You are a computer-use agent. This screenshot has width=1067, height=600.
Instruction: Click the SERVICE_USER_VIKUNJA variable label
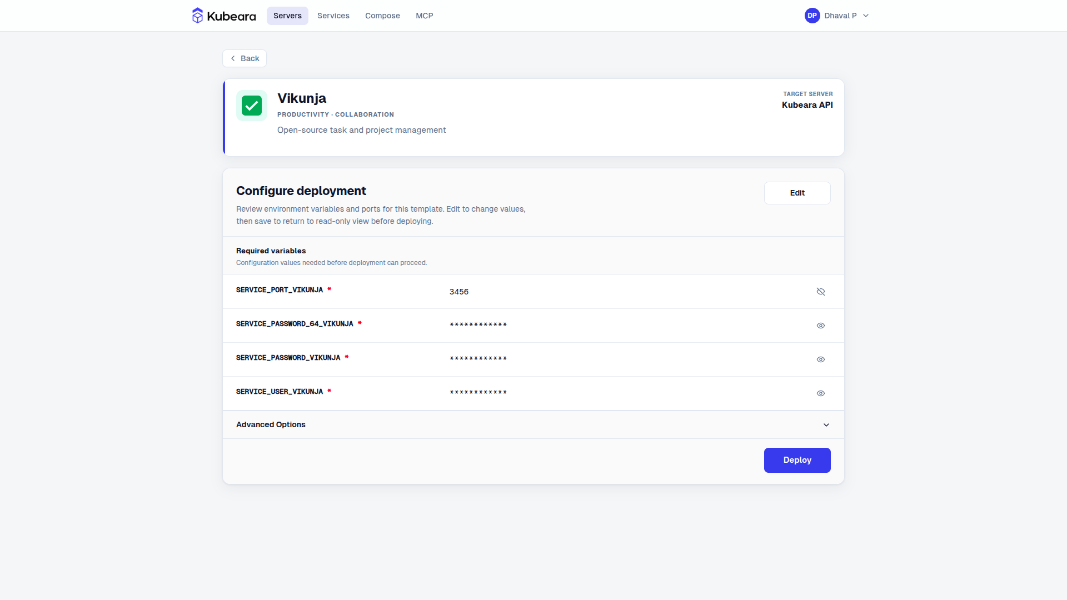[x=280, y=392]
